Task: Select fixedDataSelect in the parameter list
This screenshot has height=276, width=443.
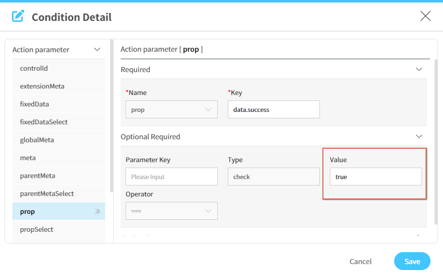Action: (x=59, y=122)
